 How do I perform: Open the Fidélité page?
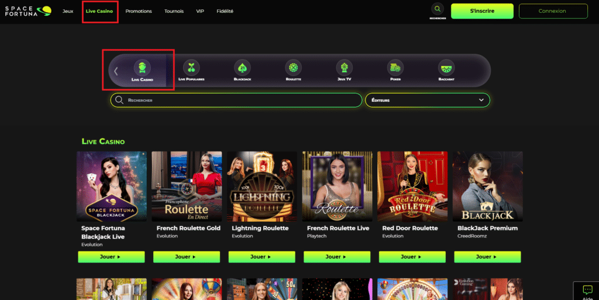point(225,11)
